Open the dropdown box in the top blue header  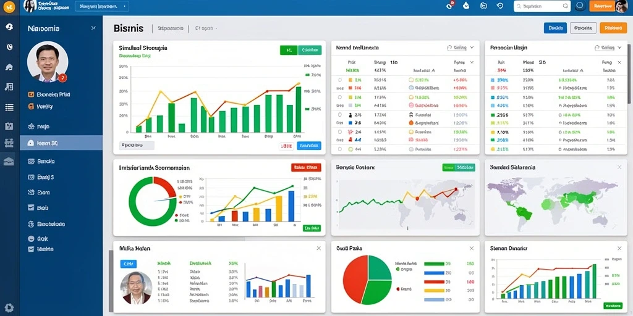(x=102, y=6)
